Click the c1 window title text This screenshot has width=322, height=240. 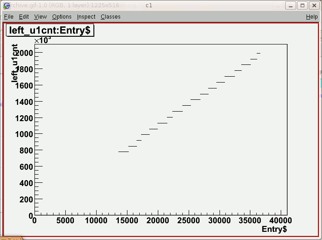click(x=149, y=5)
